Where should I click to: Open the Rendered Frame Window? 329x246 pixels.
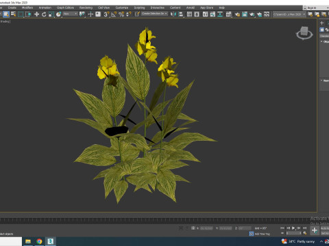click(x=245, y=14)
